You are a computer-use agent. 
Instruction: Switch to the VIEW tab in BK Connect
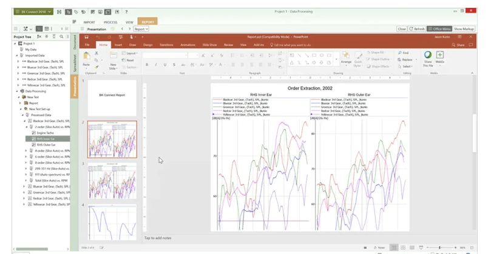click(x=129, y=22)
